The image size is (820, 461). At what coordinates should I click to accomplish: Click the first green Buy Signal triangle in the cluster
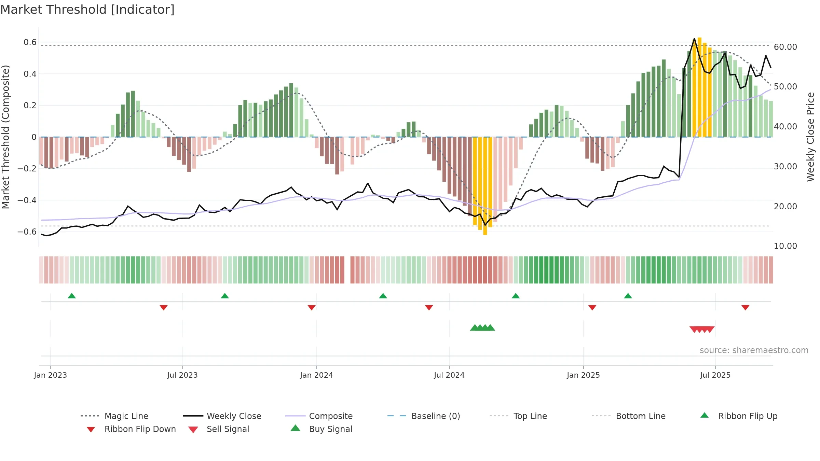(x=475, y=327)
